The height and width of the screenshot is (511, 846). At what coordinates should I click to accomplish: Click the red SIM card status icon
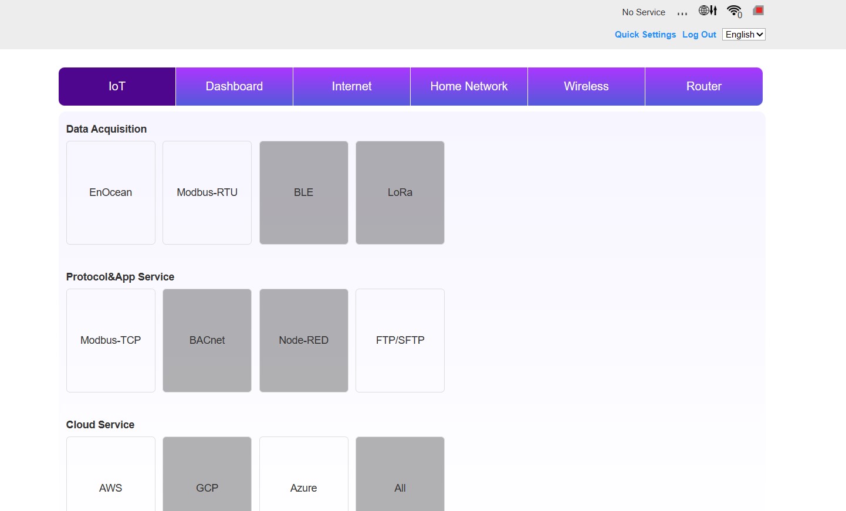759,11
